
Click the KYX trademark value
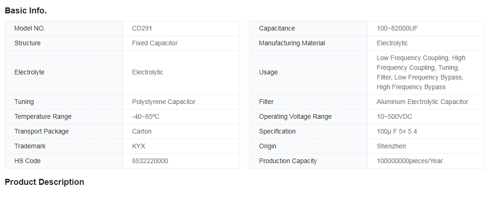(138, 146)
